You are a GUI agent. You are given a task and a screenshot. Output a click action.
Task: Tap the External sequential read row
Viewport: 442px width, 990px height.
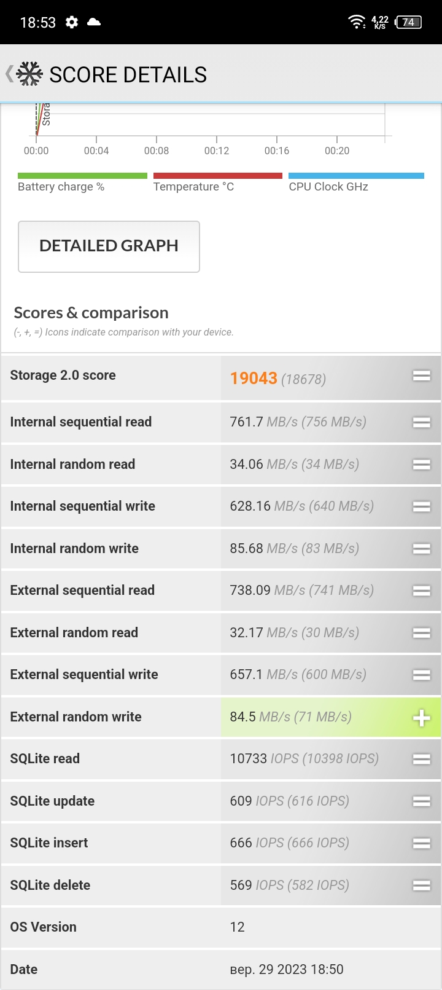pos(221,591)
